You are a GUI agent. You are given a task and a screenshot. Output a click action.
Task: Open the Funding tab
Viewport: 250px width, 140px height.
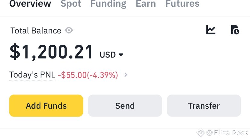click(x=108, y=4)
